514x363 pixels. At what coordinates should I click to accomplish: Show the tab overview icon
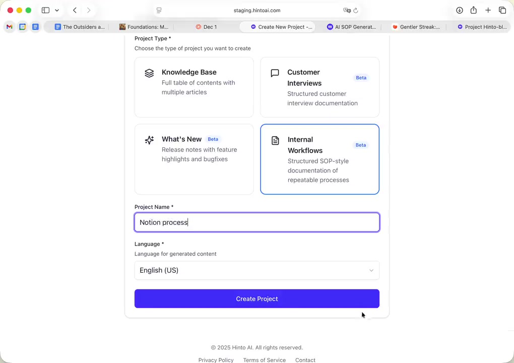[x=502, y=10]
